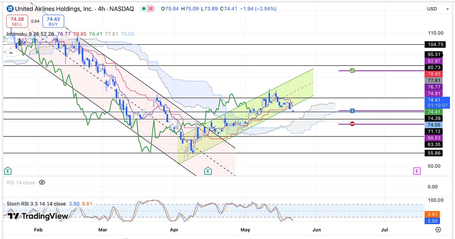Screen dimensions: 455x239
Task: Click the red stop-loss minus marker
Action: pos(352,124)
